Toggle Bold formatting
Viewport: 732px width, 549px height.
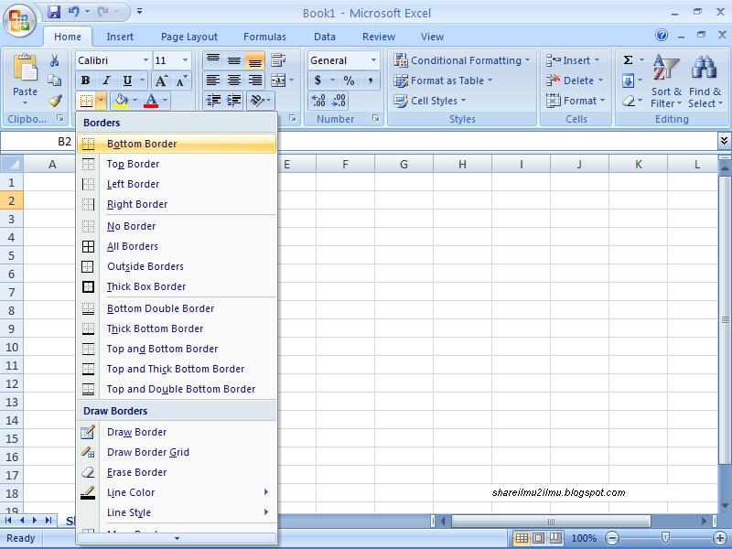85,81
